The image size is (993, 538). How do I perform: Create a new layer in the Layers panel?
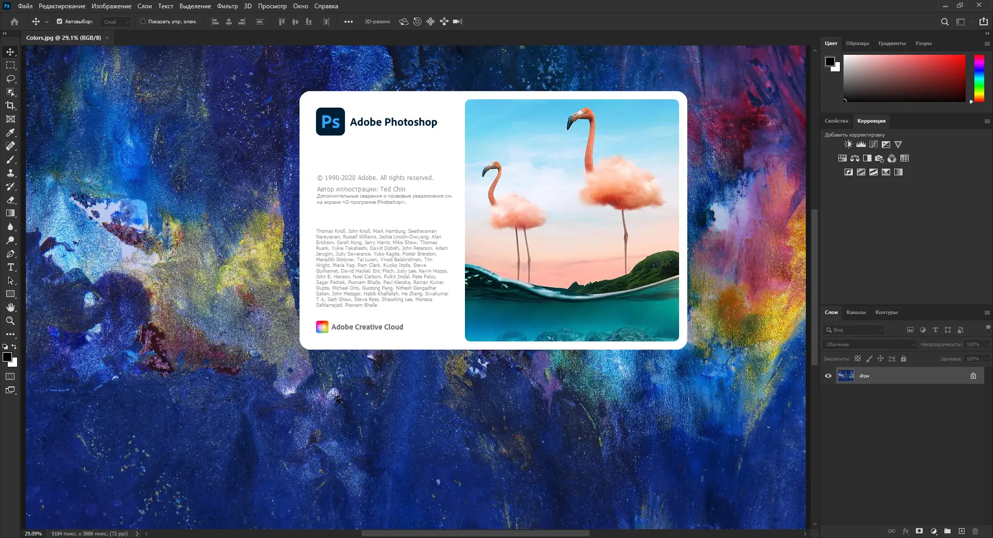pos(962,531)
